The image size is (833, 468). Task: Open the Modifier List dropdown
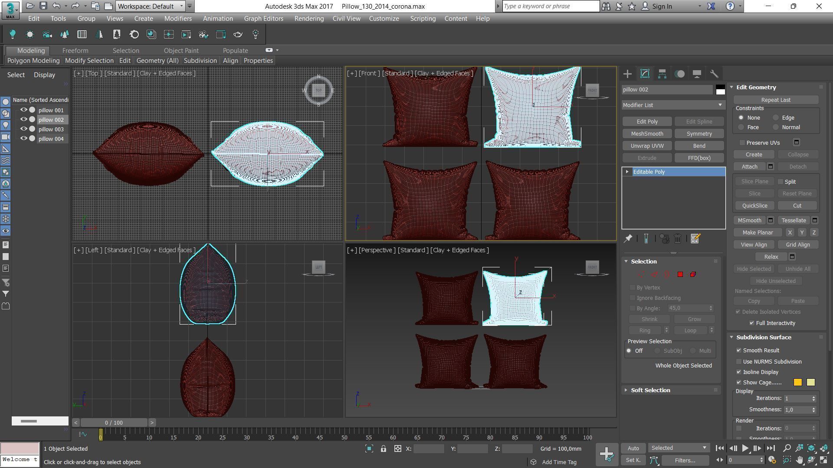coord(673,105)
